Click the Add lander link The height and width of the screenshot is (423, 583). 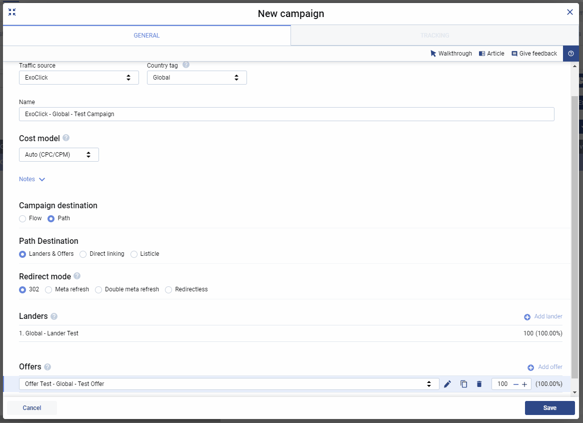543,316
